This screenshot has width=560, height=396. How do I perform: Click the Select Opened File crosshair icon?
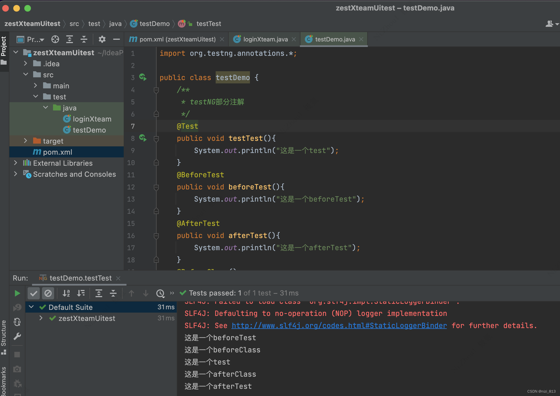click(x=55, y=39)
